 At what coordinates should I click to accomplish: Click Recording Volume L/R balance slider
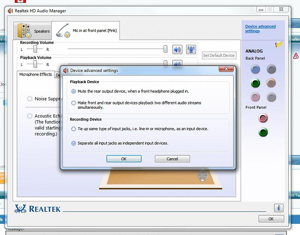pos(35,49)
